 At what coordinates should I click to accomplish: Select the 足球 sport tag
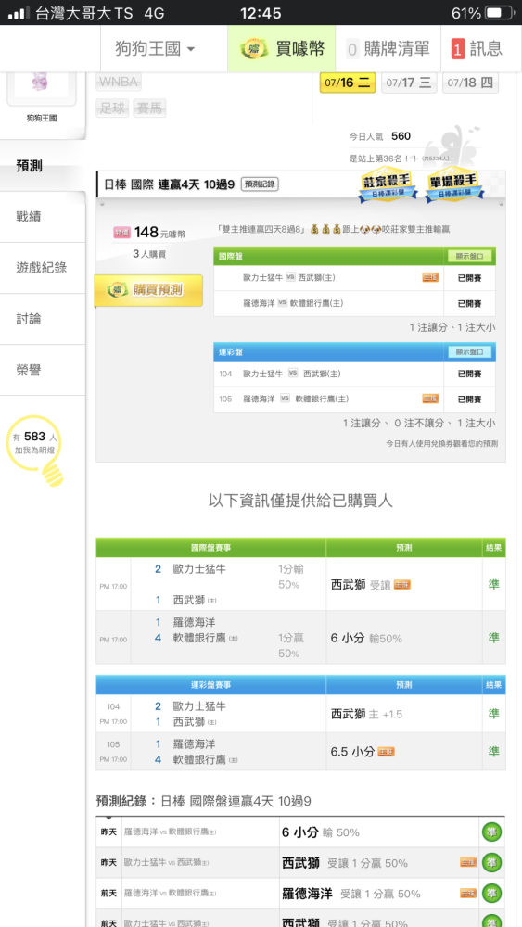click(x=112, y=108)
